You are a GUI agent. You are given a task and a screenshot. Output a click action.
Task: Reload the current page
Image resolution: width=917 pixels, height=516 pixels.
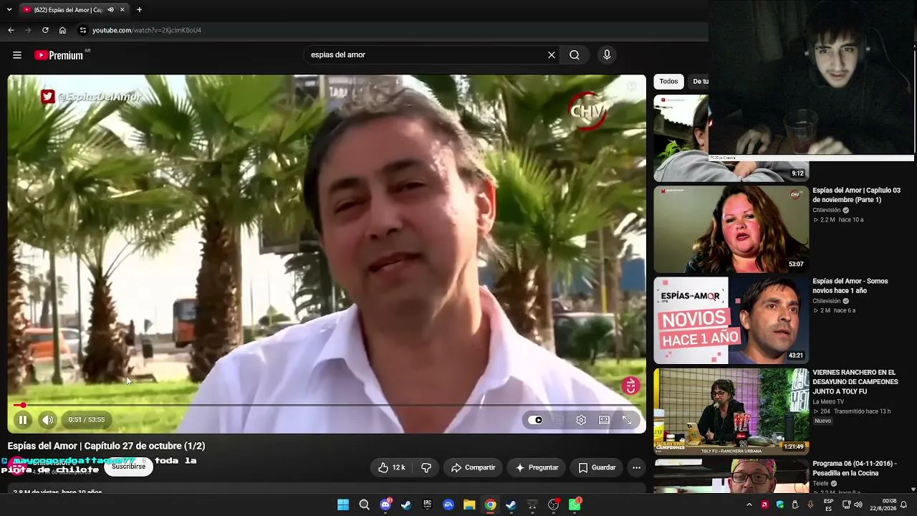point(45,30)
